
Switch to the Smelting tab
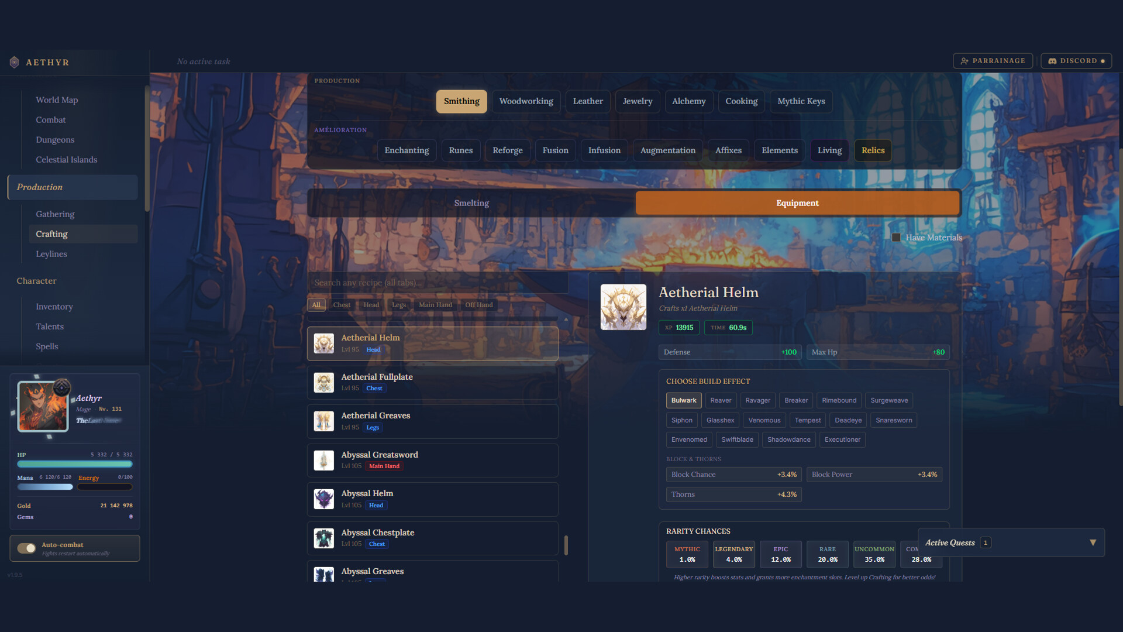pyautogui.click(x=471, y=203)
